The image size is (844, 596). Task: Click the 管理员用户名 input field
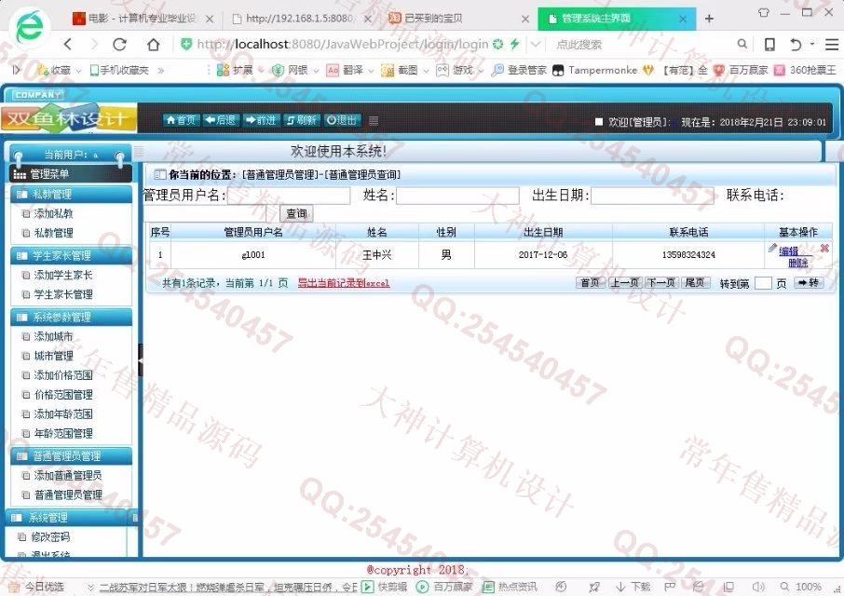click(x=289, y=196)
